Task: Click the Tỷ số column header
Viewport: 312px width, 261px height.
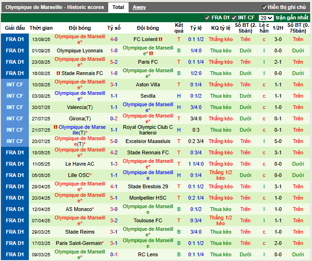Action: pos(114,28)
